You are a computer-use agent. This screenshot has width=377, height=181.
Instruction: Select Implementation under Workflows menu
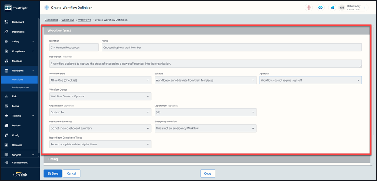click(x=20, y=87)
